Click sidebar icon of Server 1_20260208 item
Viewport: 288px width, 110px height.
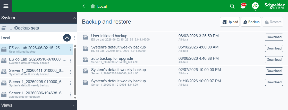click(x=4, y=83)
